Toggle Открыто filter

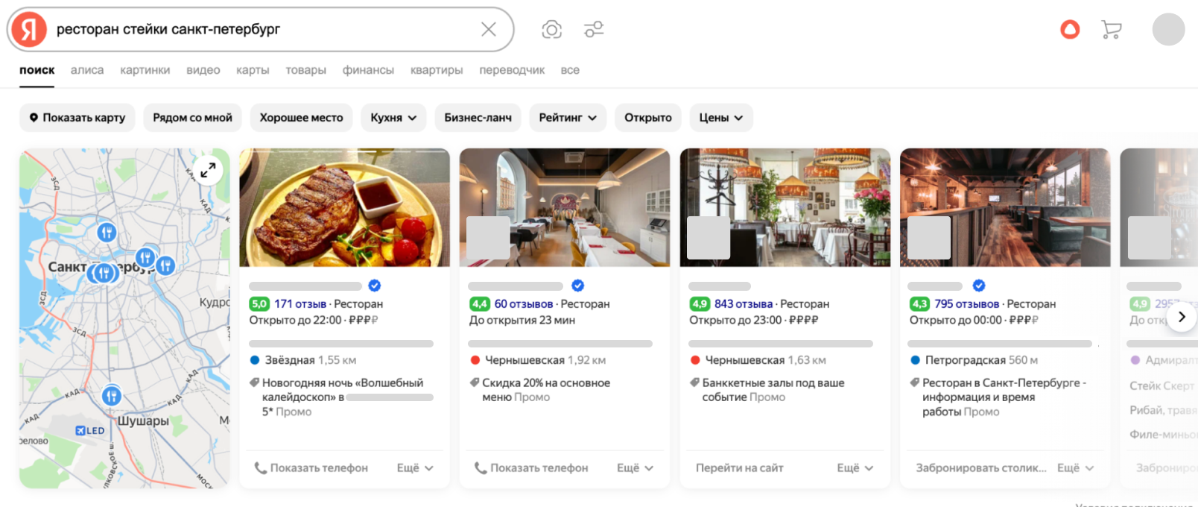(647, 118)
